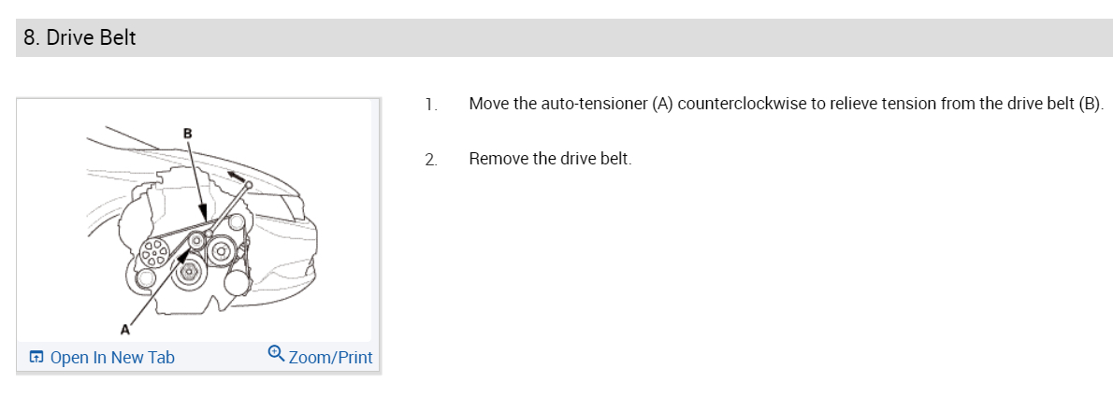The height and width of the screenshot is (411, 1113).
Task: Click the step number 1 marker
Action: tap(430, 104)
